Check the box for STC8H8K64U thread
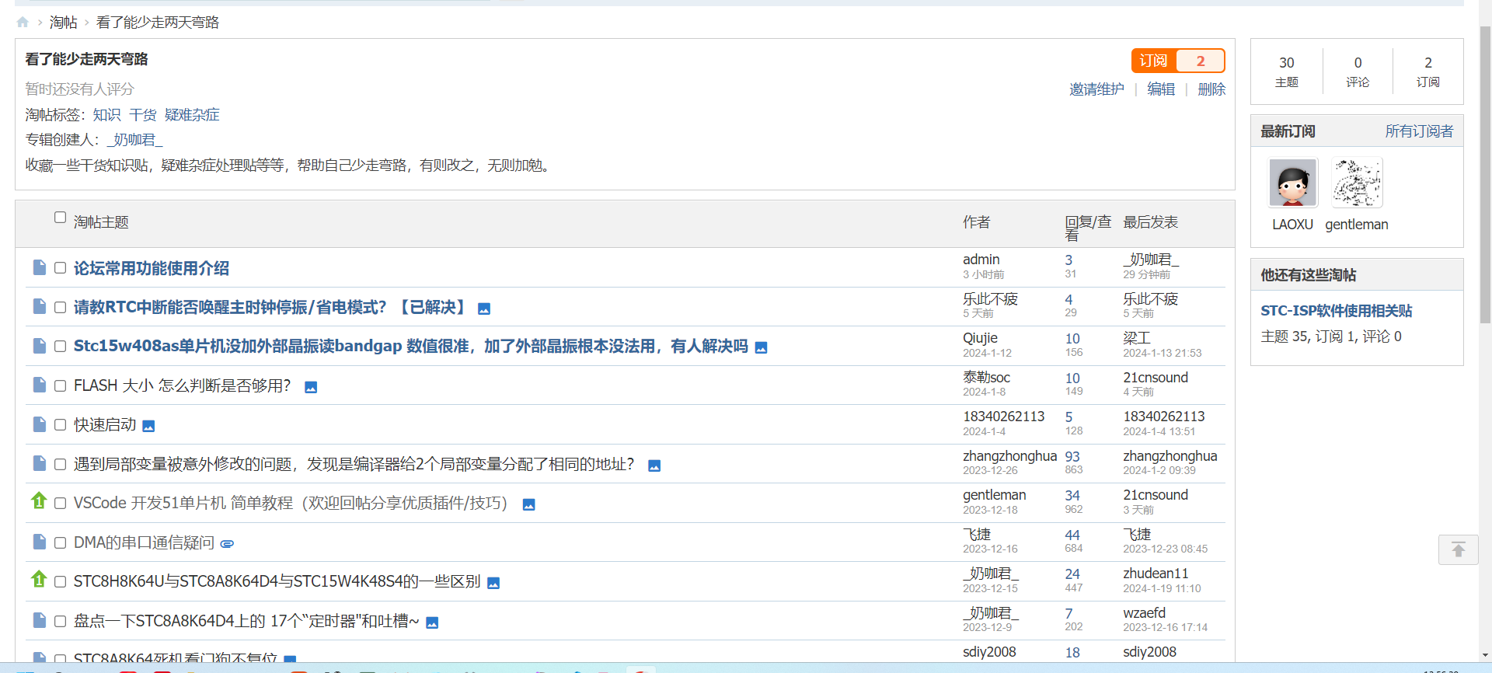Screen dimensions: 1492x673 (60, 582)
